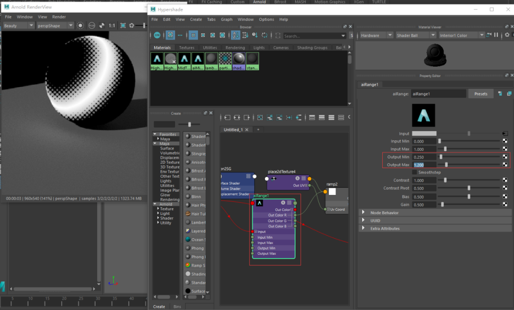
Task: Select the Untitled_1 graph tab
Action: (x=233, y=130)
